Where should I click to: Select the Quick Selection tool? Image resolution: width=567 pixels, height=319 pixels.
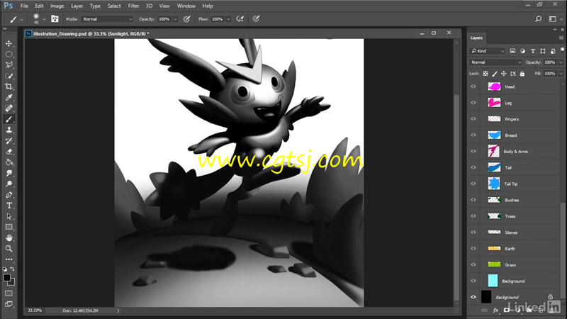9,76
